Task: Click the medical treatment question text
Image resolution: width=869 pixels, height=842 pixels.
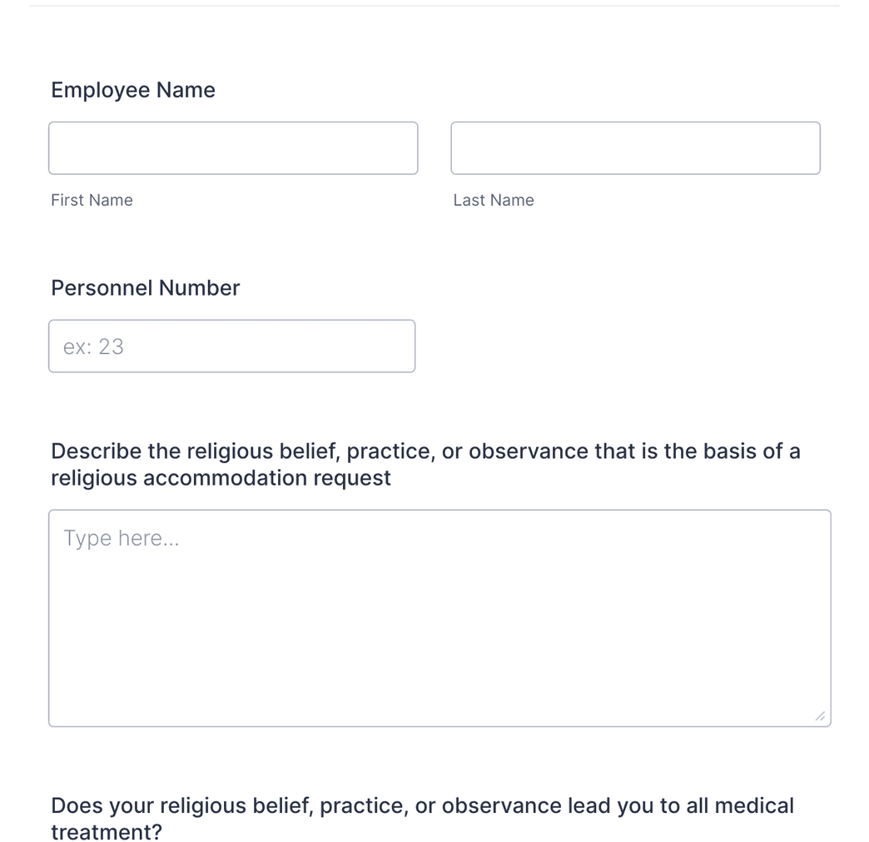Action: pyautogui.click(x=423, y=818)
